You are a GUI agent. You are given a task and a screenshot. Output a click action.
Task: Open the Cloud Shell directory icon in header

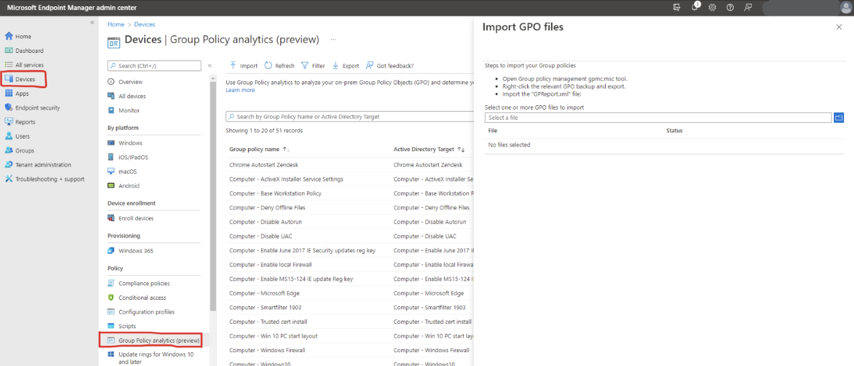click(x=677, y=8)
